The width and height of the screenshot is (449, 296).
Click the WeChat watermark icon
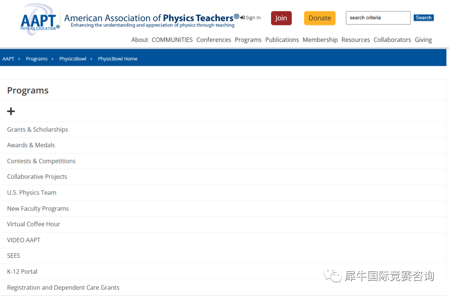click(333, 275)
